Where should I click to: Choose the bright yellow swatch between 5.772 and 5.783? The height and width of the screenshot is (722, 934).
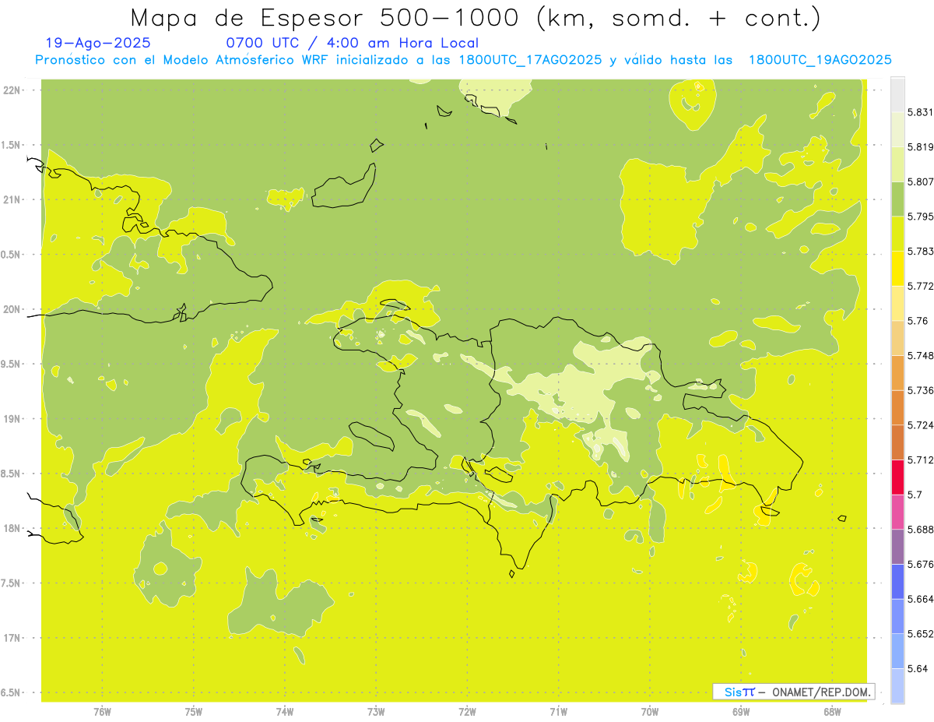point(897,269)
